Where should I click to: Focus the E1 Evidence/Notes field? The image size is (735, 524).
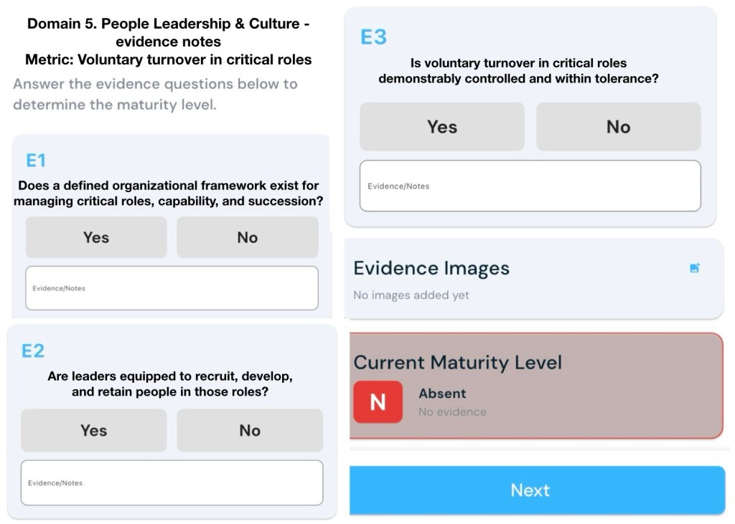[172, 288]
